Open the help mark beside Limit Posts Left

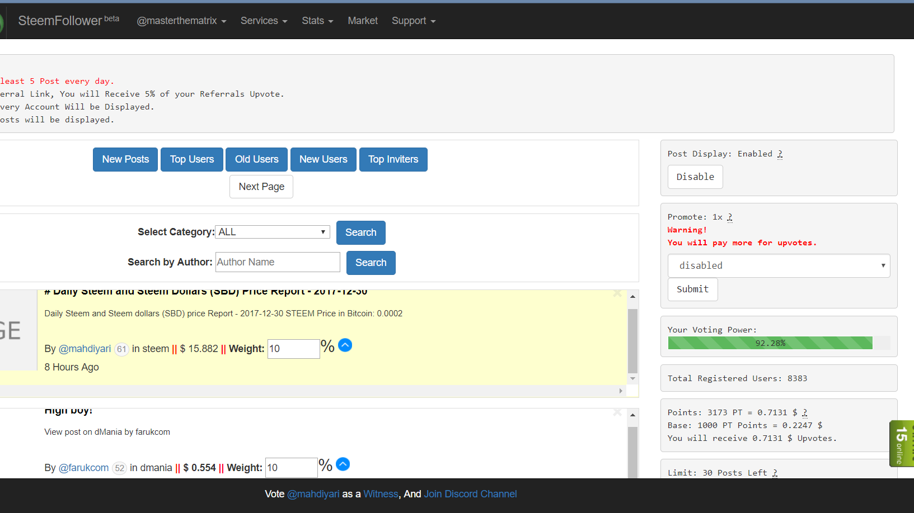tap(775, 473)
